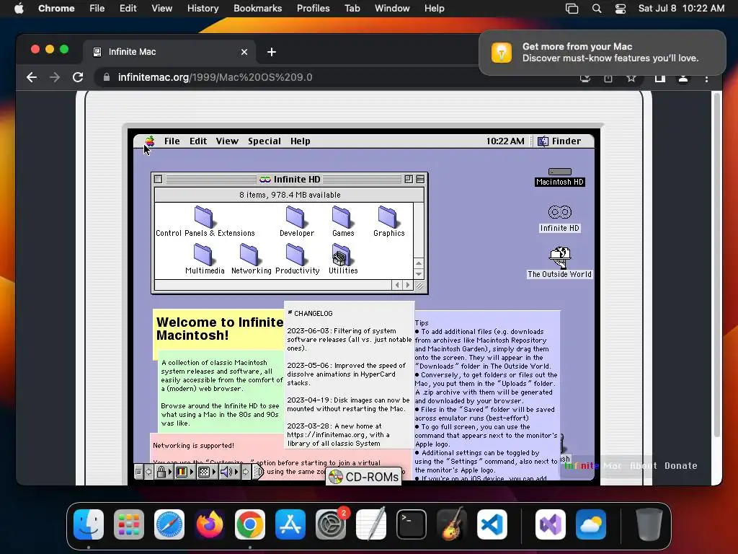
Task: Click the 'Networking is supported!' note text
Action: [x=193, y=445]
